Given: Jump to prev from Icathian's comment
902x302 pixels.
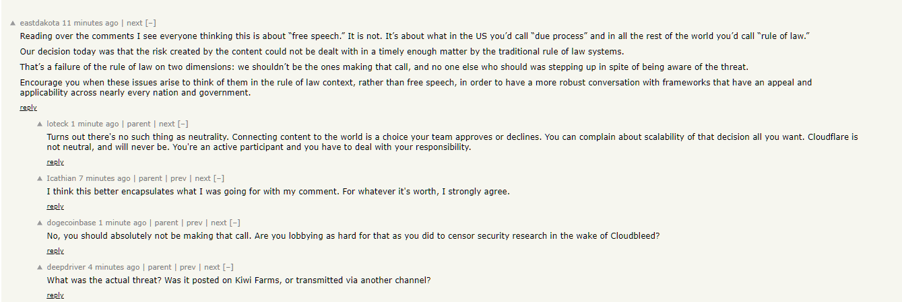Looking at the screenshot, I should (x=178, y=178).
